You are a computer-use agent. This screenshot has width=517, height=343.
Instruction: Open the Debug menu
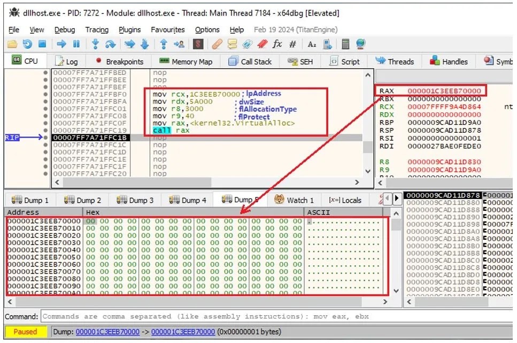65,30
